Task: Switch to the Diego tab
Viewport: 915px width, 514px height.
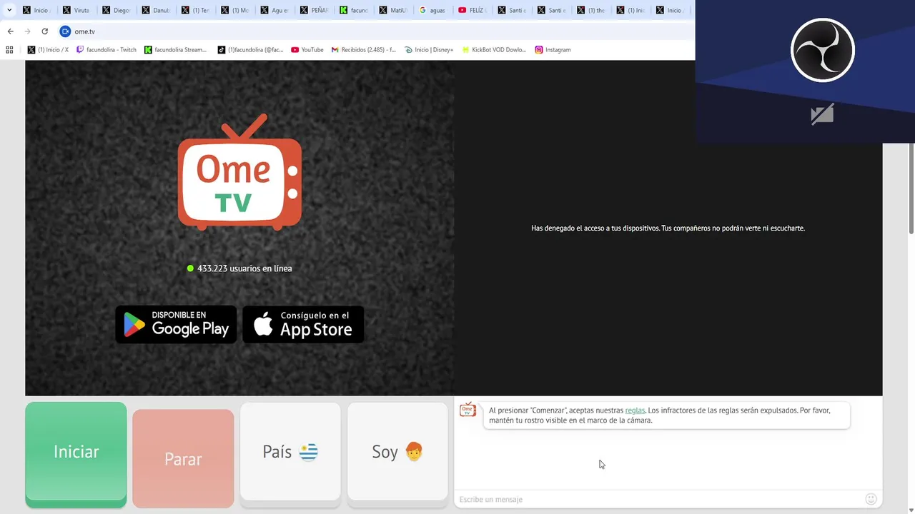Action: click(116, 10)
